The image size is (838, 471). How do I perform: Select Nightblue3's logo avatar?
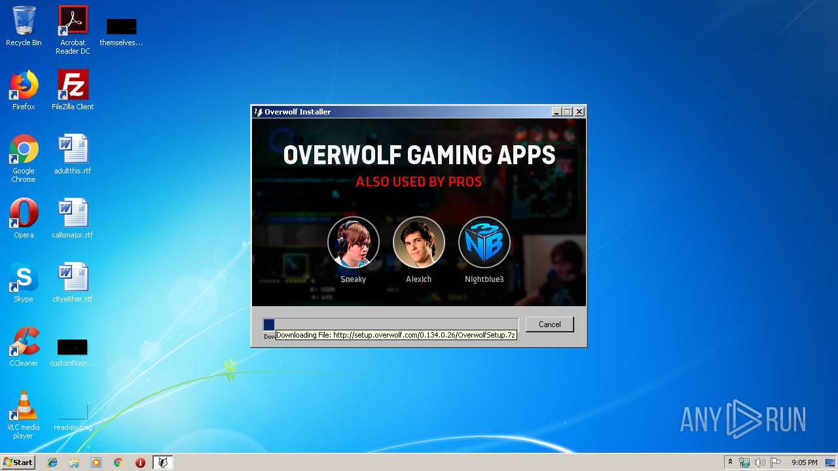coord(484,242)
